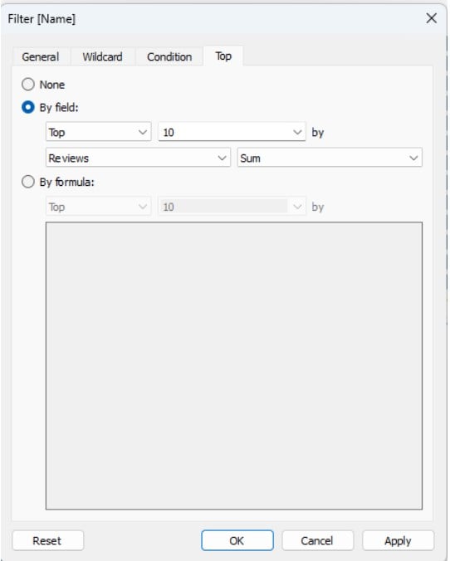Click the chevron arrow of Sum dropdown
450x561 pixels.
pos(413,158)
